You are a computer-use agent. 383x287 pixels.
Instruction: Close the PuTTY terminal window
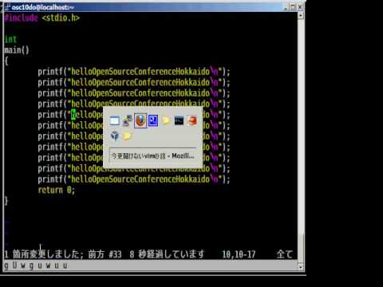pos(300,7)
